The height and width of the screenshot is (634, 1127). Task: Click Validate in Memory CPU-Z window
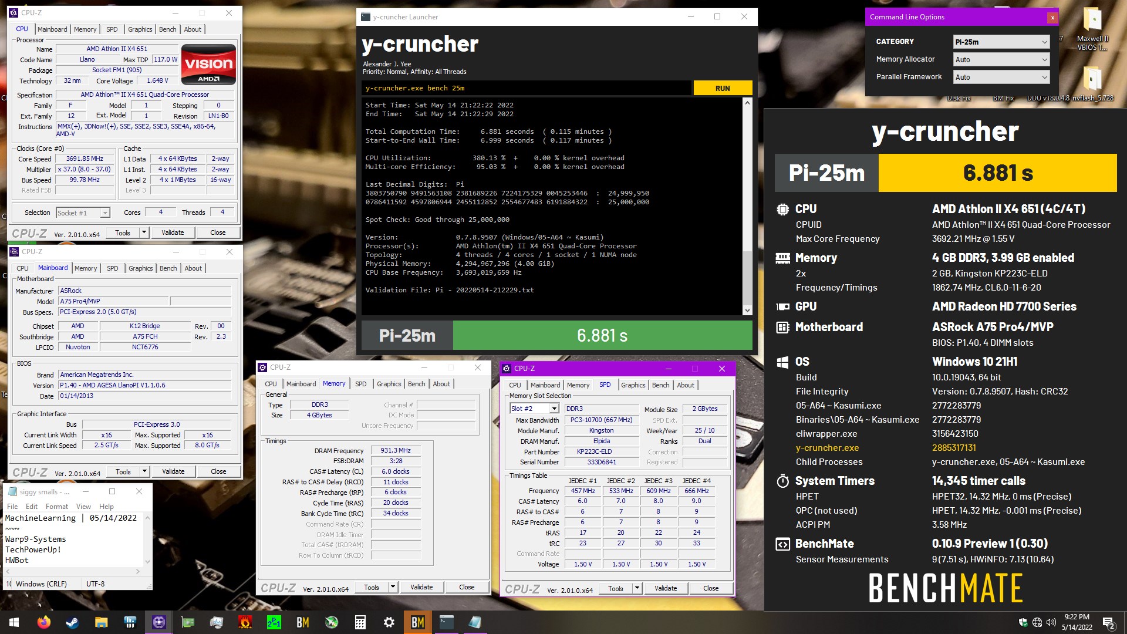(421, 587)
